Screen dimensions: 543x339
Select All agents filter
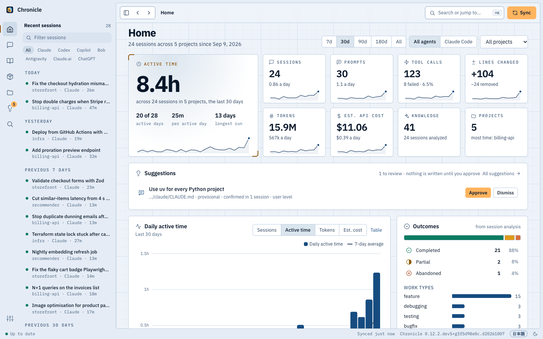click(425, 42)
